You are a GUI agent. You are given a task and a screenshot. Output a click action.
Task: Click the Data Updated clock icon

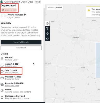click(x=2, y=72)
